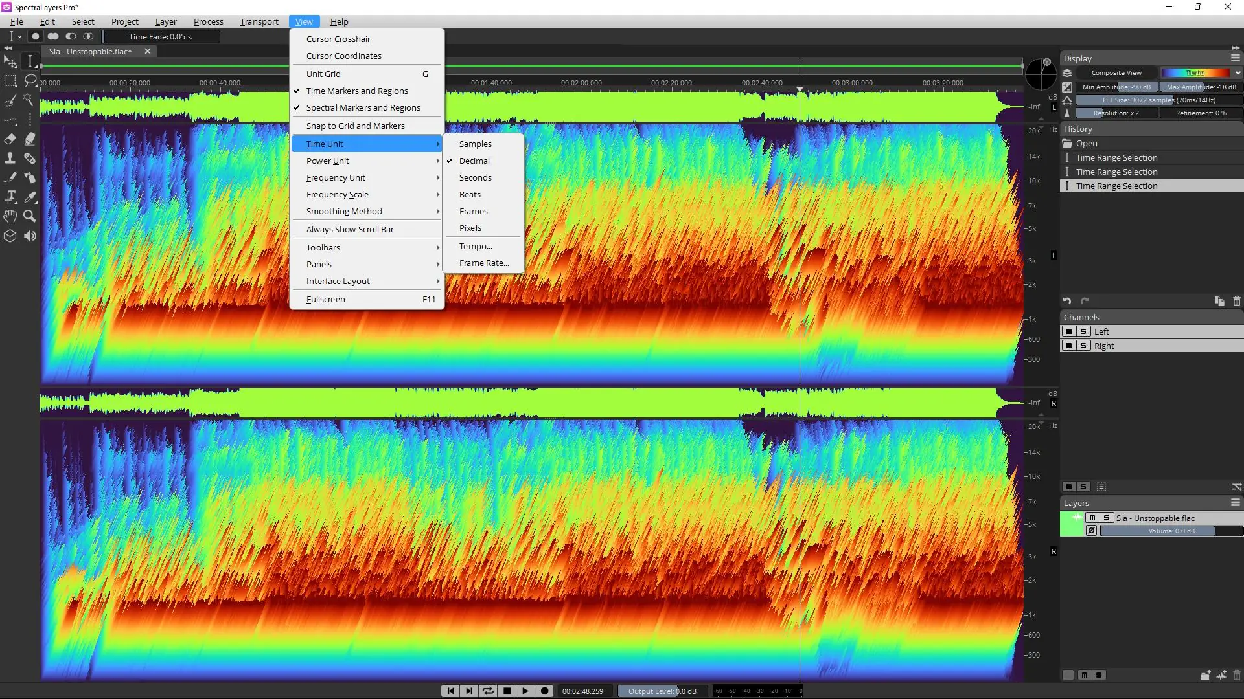Open the Turbo colormap dropdown

1238,73
